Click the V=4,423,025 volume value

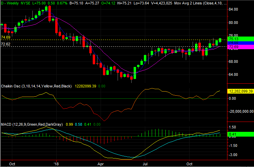point(162,3)
